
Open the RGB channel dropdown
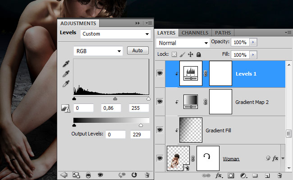pyautogui.click(x=98, y=51)
